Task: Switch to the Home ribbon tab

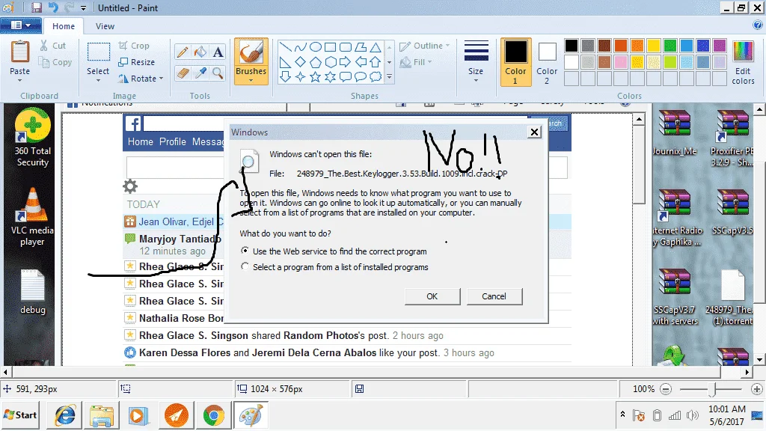Action: coord(64,26)
